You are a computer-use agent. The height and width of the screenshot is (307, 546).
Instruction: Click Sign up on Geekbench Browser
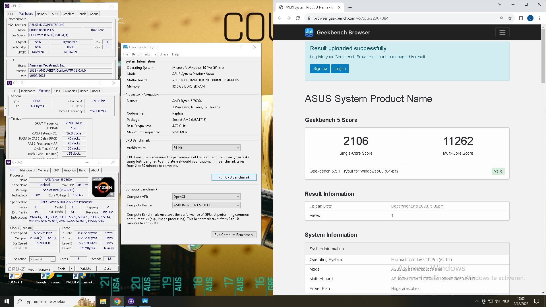tap(320, 69)
